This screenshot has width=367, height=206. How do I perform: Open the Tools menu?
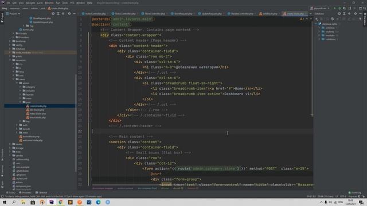(x=65, y=3)
